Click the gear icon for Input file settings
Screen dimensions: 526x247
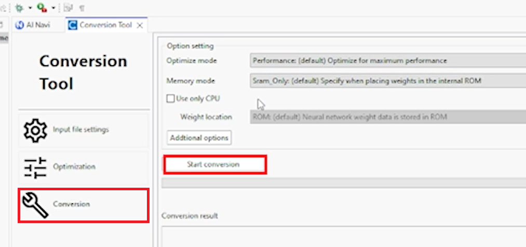click(x=35, y=129)
